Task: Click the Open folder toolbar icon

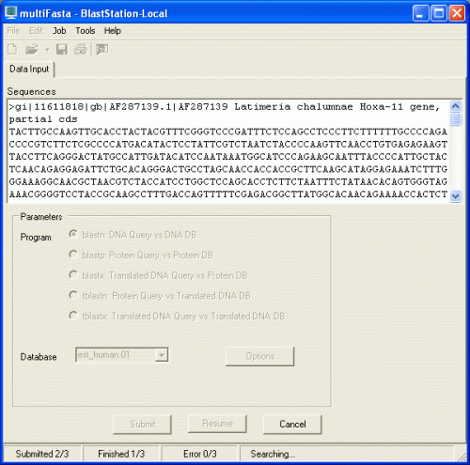Action: point(31,49)
